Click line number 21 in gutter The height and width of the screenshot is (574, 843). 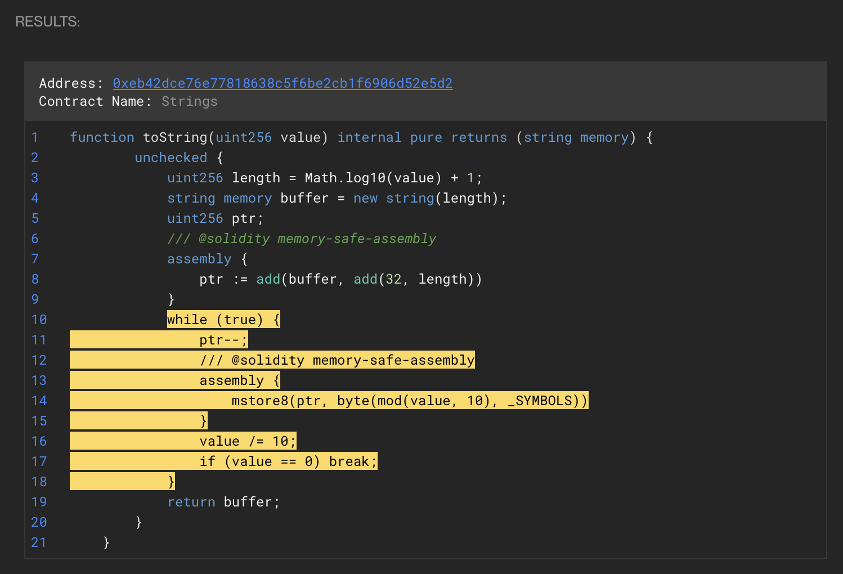pyautogui.click(x=38, y=542)
